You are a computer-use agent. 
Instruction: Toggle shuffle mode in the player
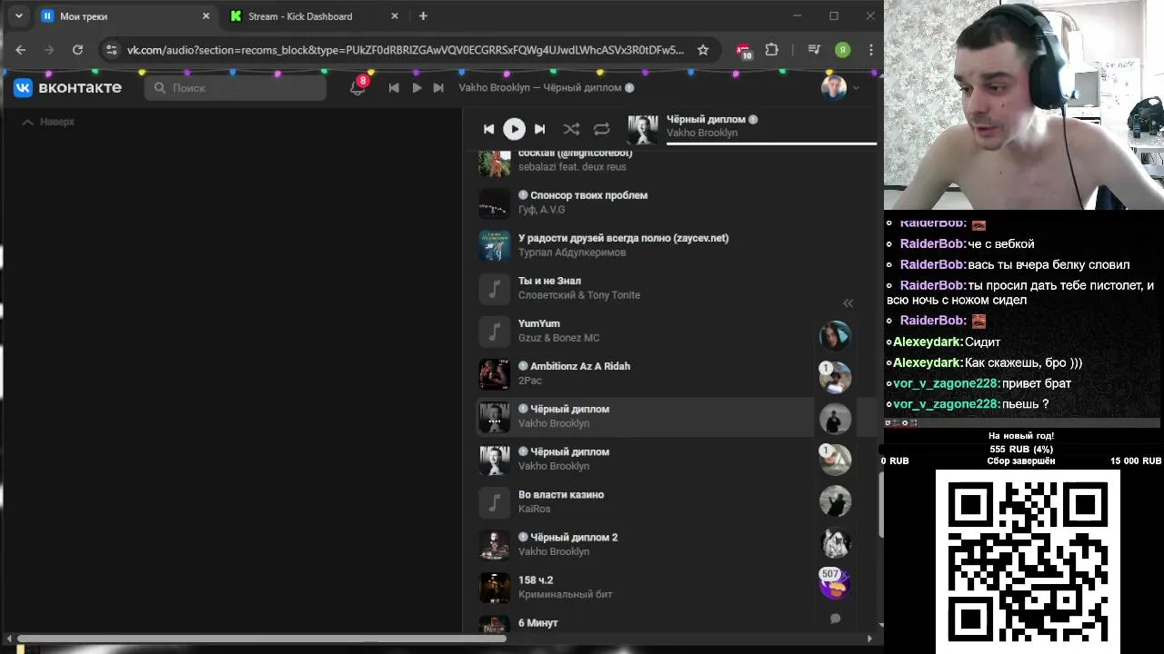tap(571, 129)
